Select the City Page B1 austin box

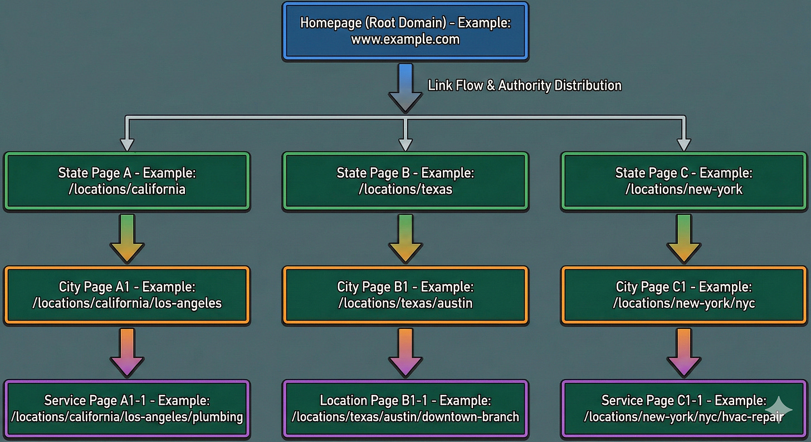(405, 295)
